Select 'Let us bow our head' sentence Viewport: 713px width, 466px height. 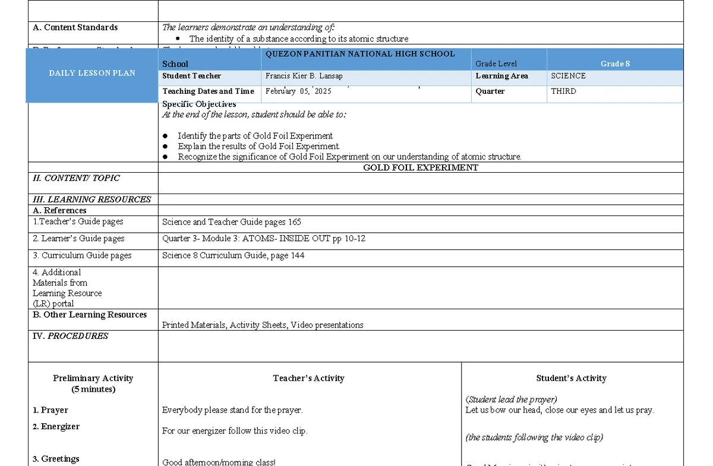pyautogui.click(x=560, y=410)
